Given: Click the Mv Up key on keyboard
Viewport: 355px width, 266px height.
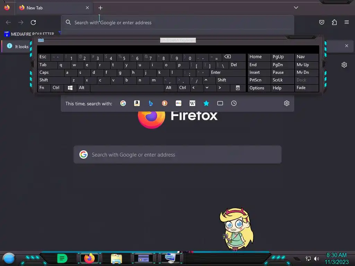Looking at the screenshot, I should click(x=306, y=65).
